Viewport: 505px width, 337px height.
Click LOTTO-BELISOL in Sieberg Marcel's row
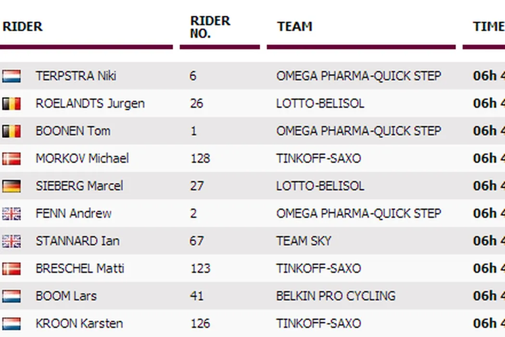[x=320, y=186]
